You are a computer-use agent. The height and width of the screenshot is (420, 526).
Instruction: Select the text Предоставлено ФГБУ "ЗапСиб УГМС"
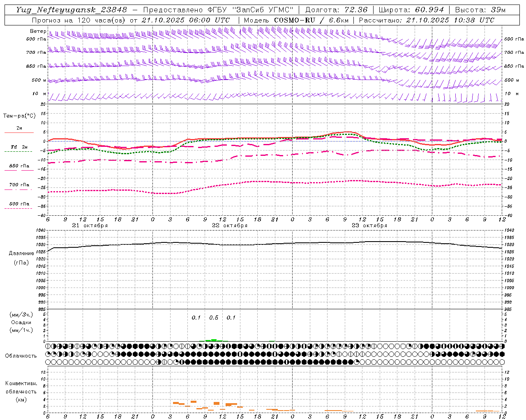218,10
